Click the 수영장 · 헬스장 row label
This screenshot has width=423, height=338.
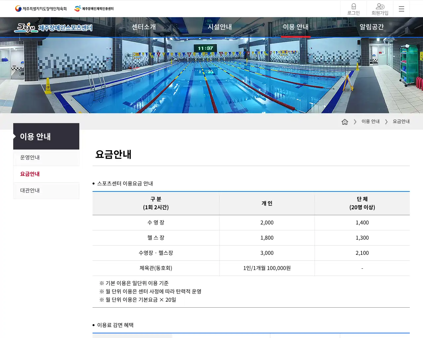156,253
